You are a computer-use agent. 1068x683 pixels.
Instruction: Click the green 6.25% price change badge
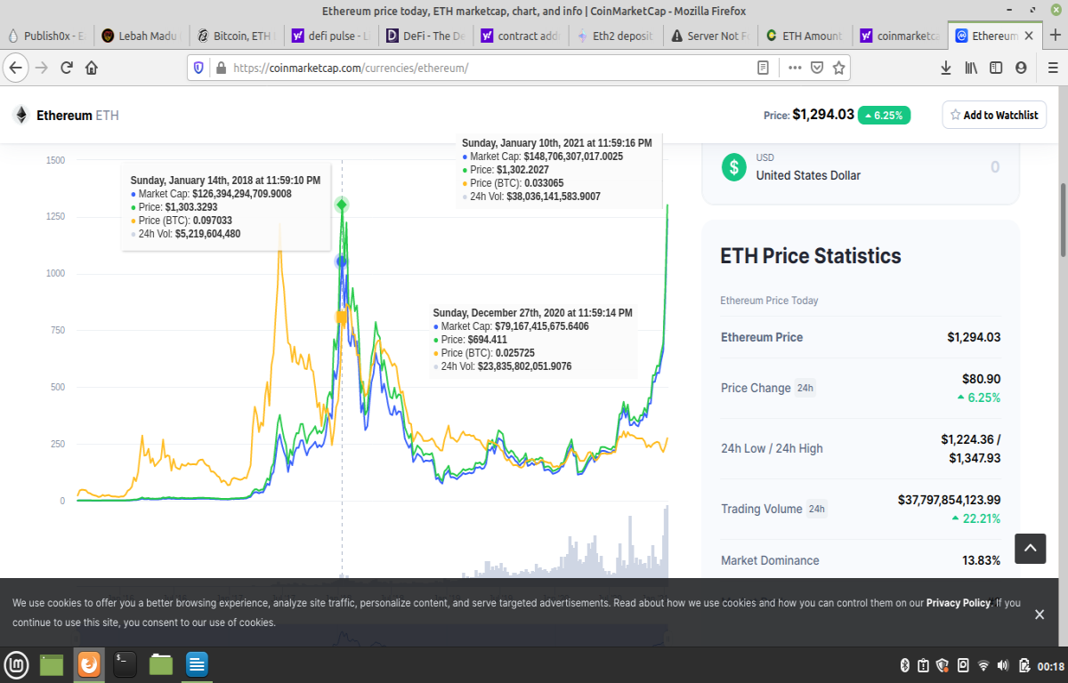pos(884,115)
